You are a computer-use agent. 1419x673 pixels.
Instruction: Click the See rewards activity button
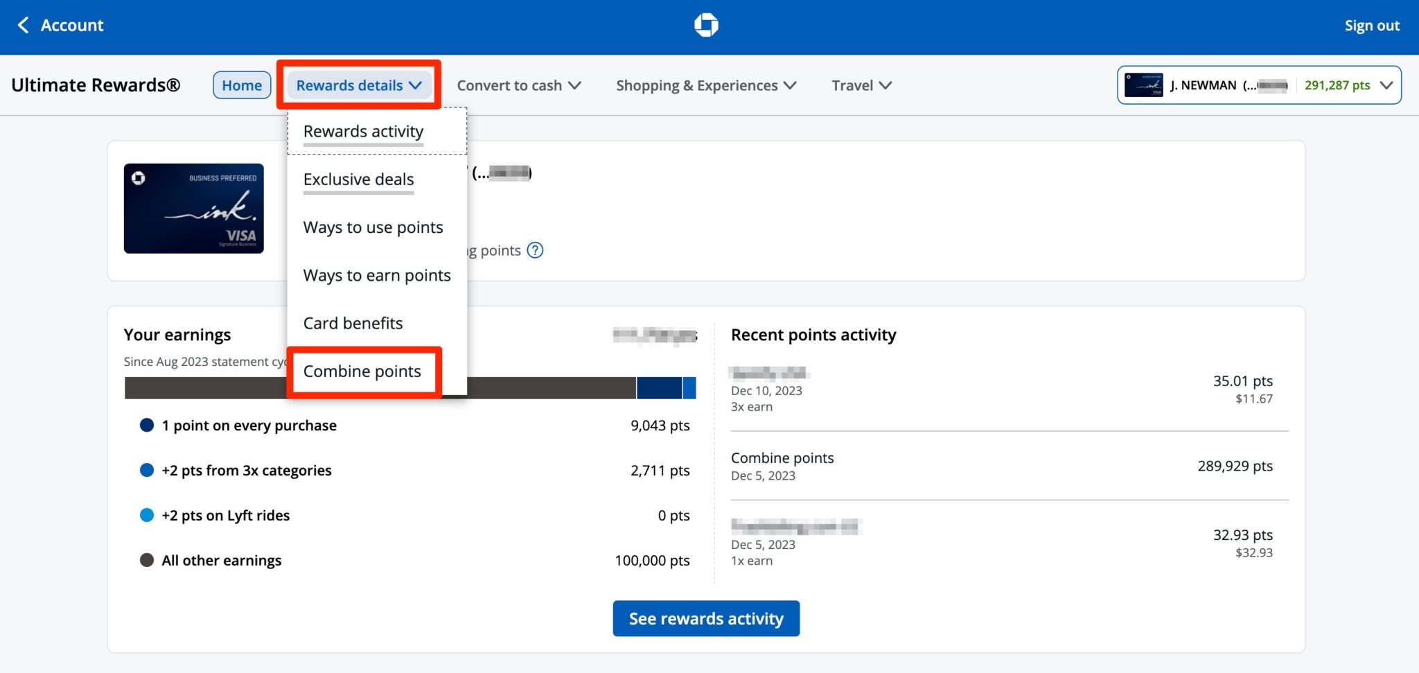point(706,618)
